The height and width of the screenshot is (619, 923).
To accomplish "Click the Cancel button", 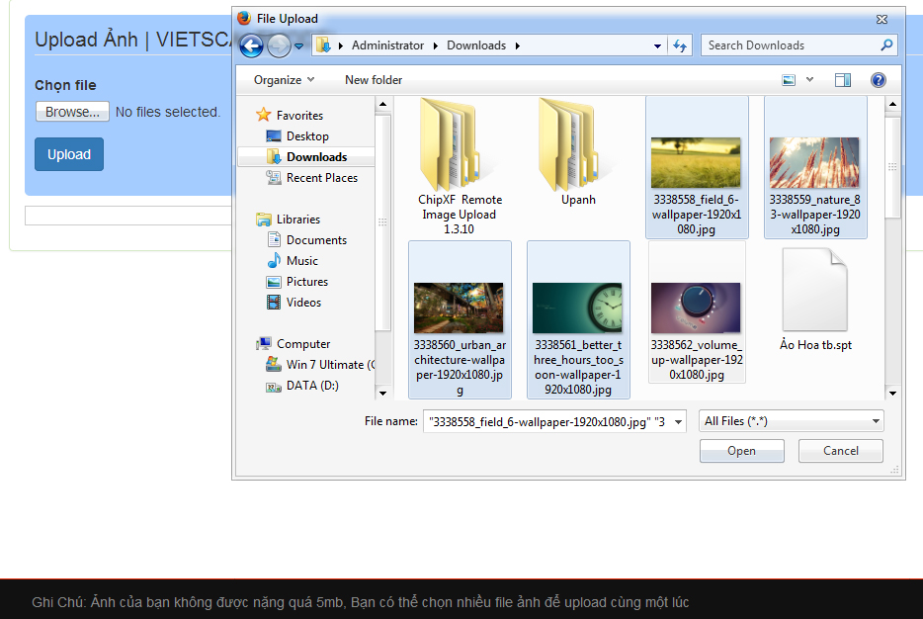I will coord(841,451).
